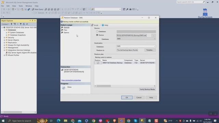Open the Brave browser taskbar icon

tap(114, 121)
